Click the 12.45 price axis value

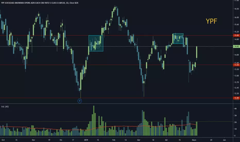pyautogui.click(x=236, y=88)
